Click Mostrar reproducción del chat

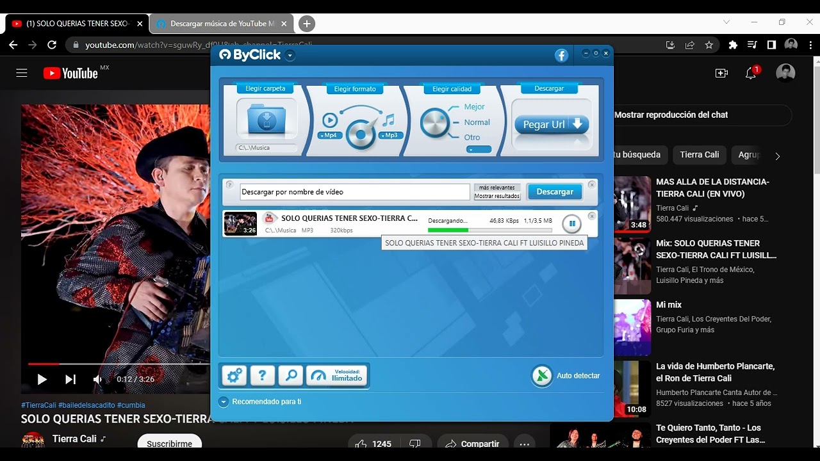[671, 115]
